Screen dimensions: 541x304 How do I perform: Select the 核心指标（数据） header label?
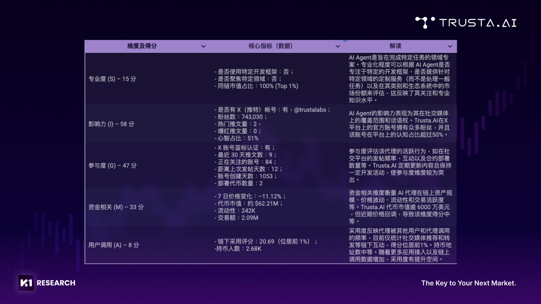coord(270,46)
